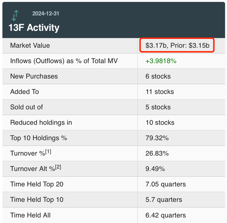Click the Market Value row label

pyautogui.click(x=30, y=45)
